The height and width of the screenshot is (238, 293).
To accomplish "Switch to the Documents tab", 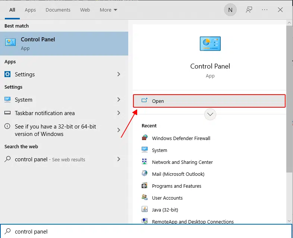I will [58, 10].
